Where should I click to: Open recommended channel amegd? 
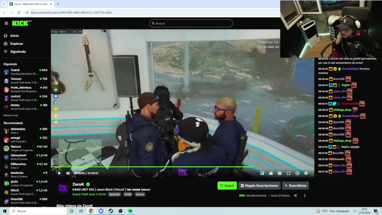click(x=25, y=139)
